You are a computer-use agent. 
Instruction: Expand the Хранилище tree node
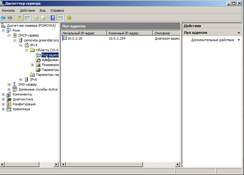(x=3, y=109)
